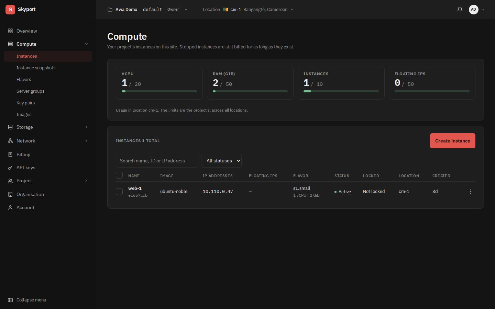This screenshot has height=309, width=495.
Task: Open the Overview grid icon
Action: pos(10,31)
